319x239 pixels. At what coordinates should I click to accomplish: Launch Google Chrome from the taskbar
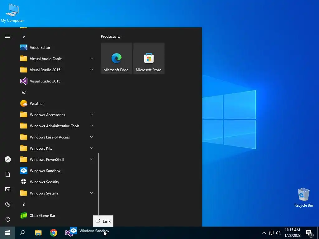54,233
